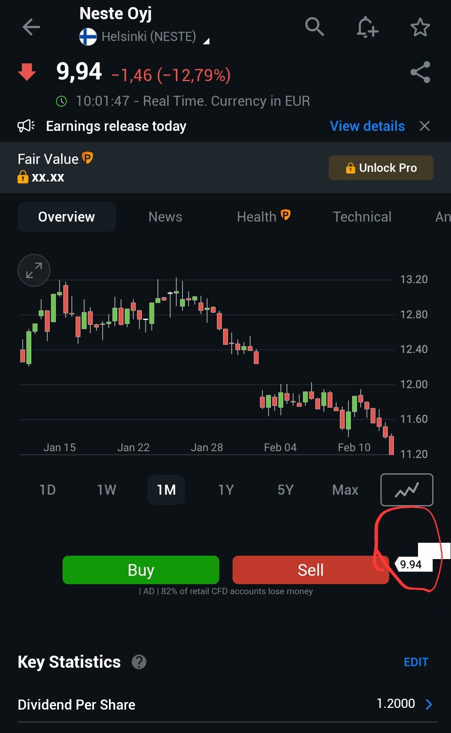Add a price alert bell

coord(367,27)
